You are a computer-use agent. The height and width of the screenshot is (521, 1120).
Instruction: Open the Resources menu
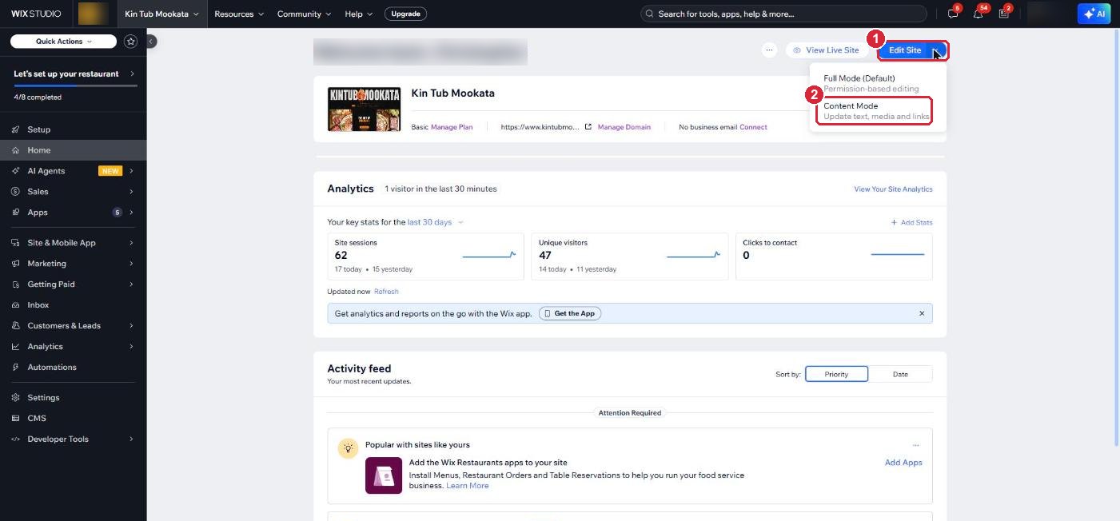[x=239, y=14]
